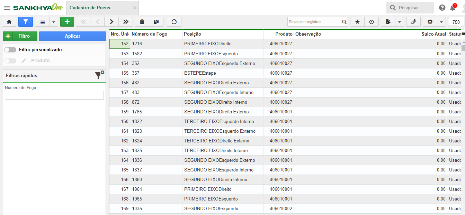Image resolution: width=465 pixels, height=215 pixels.
Task: Sort by Observação column header
Action: point(349,34)
